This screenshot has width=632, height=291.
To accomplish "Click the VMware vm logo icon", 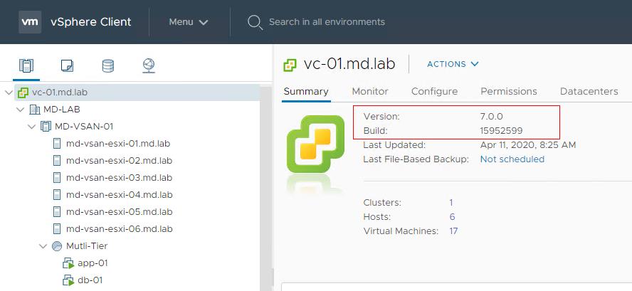I will coord(30,22).
